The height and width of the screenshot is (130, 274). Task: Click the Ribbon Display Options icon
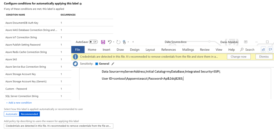point(246,42)
